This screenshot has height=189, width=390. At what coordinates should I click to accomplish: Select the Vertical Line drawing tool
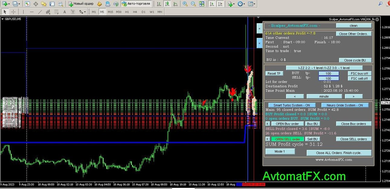point(23,12)
